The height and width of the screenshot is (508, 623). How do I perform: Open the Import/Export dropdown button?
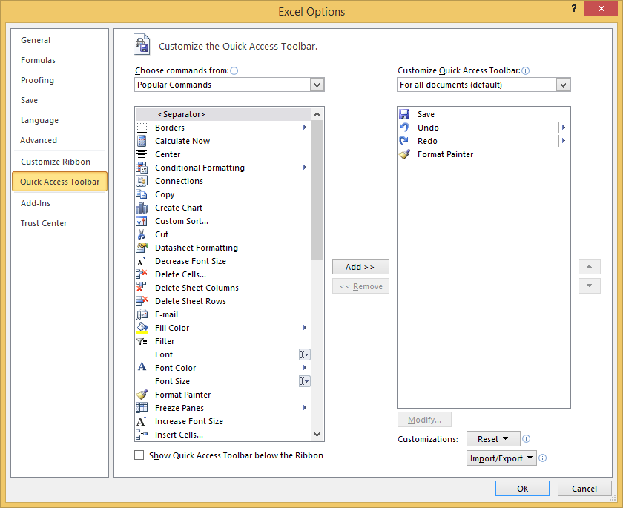click(501, 458)
